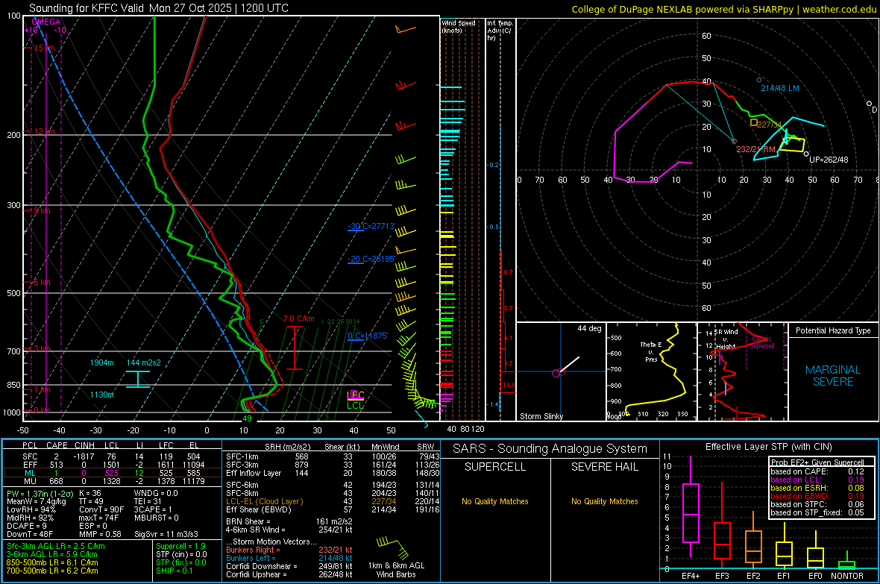Click the Prob EF2+ Given Supercell header
The image size is (880, 584).
coord(817,462)
